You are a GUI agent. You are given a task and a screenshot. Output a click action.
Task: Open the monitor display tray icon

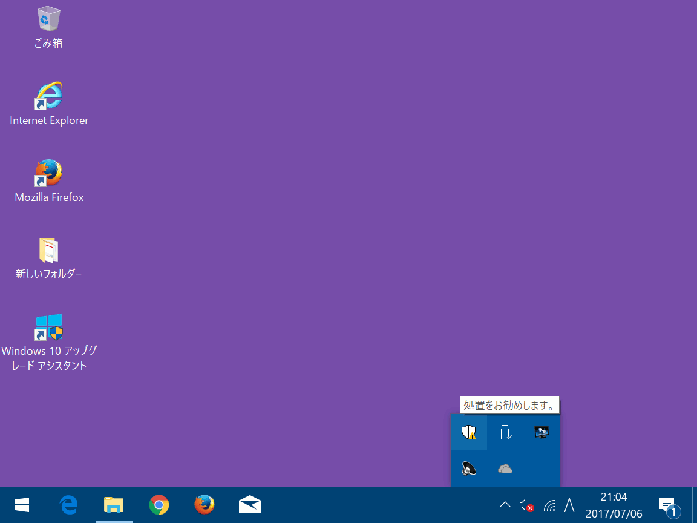(542, 432)
